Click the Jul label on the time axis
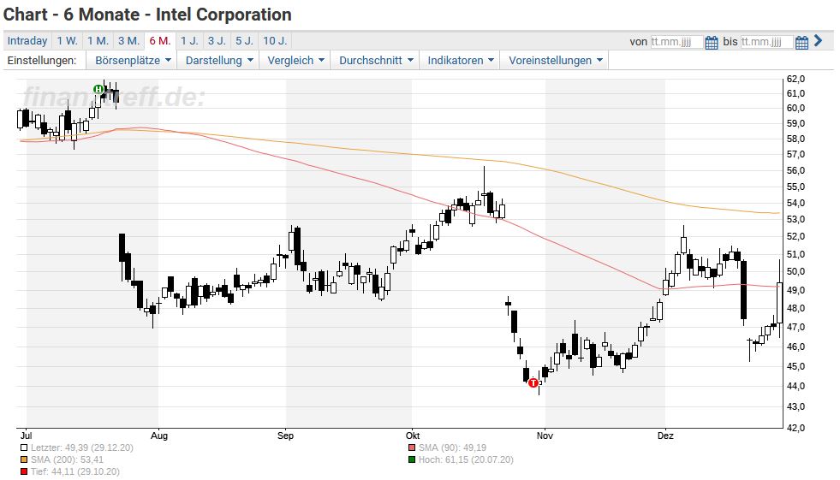The image size is (840, 480). [x=26, y=436]
